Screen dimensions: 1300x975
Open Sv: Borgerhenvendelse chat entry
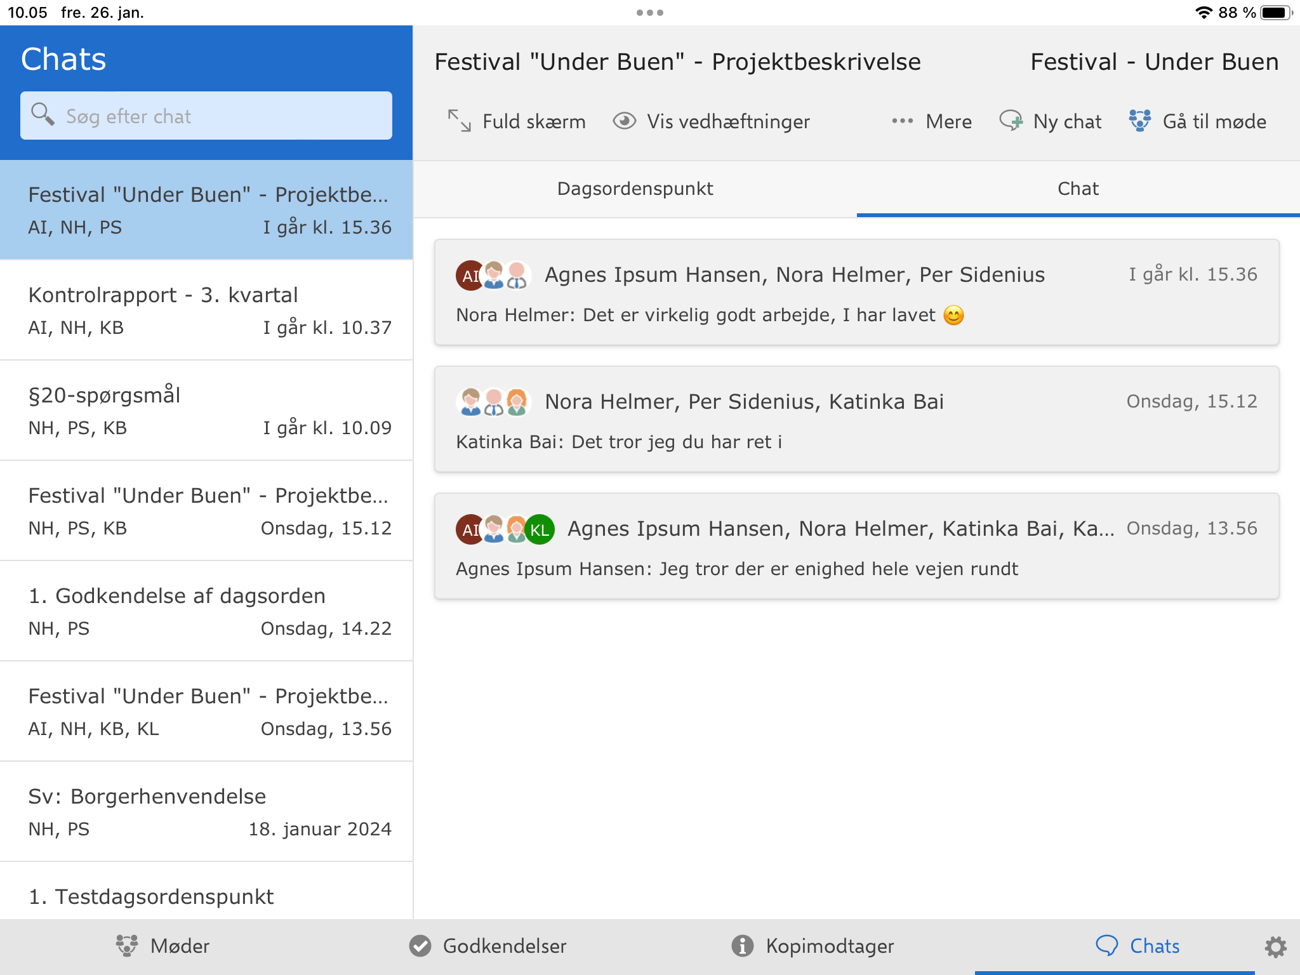(206, 812)
